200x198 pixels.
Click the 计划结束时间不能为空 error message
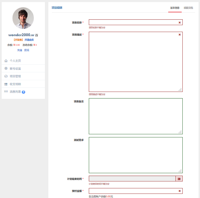click(99, 184)
